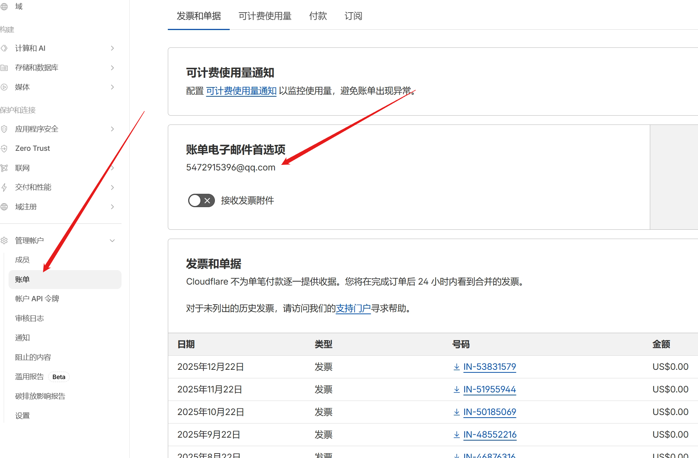Click the 媒体 play icon in sidebar
698x458 pixels.
pos(4,87)
